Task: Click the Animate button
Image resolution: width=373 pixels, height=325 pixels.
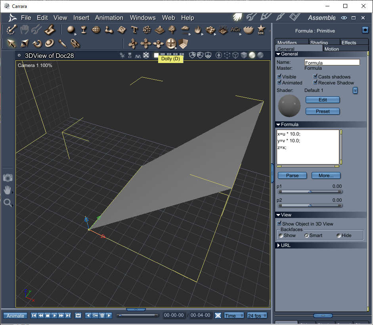Action: pos(15,316)
